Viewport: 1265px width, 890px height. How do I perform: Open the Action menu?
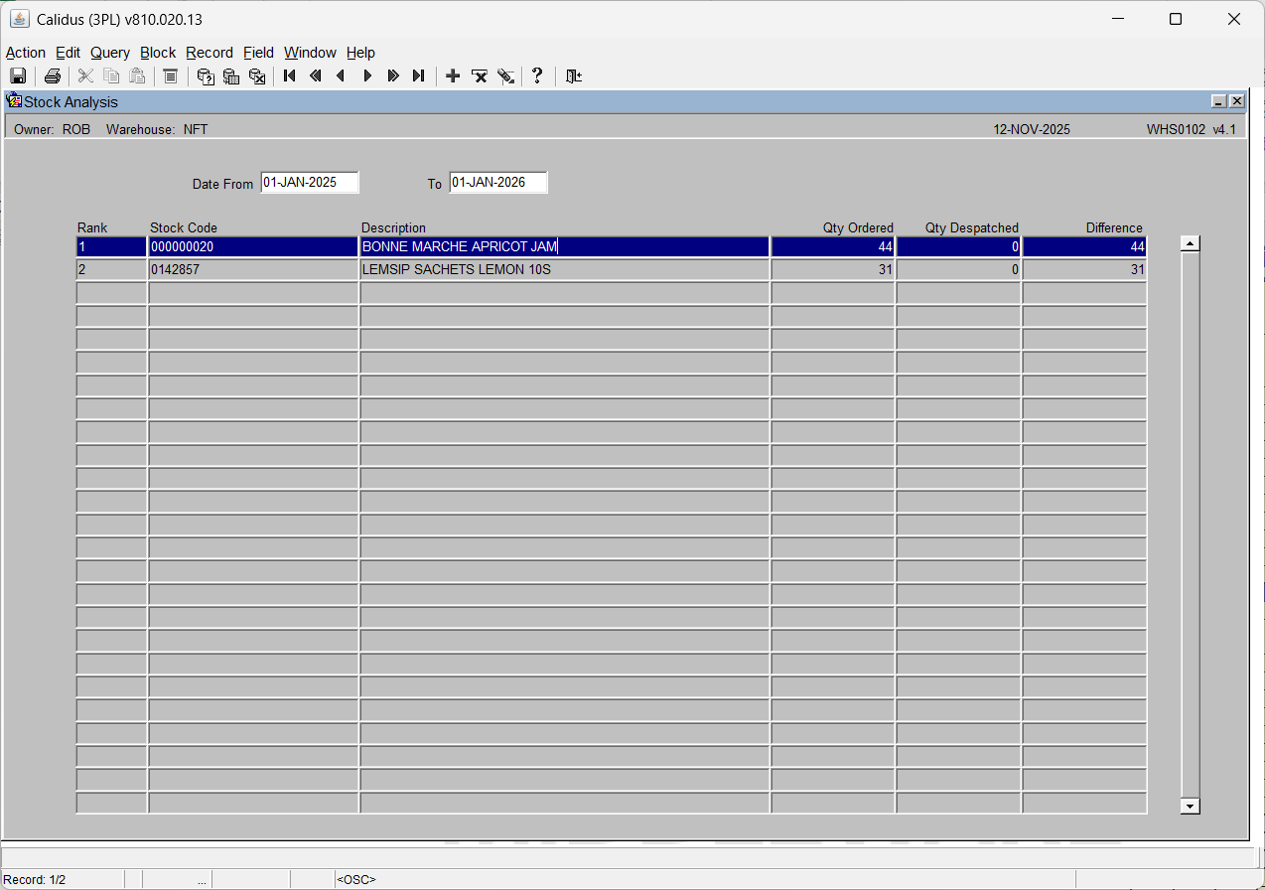(x=26, y=53)
